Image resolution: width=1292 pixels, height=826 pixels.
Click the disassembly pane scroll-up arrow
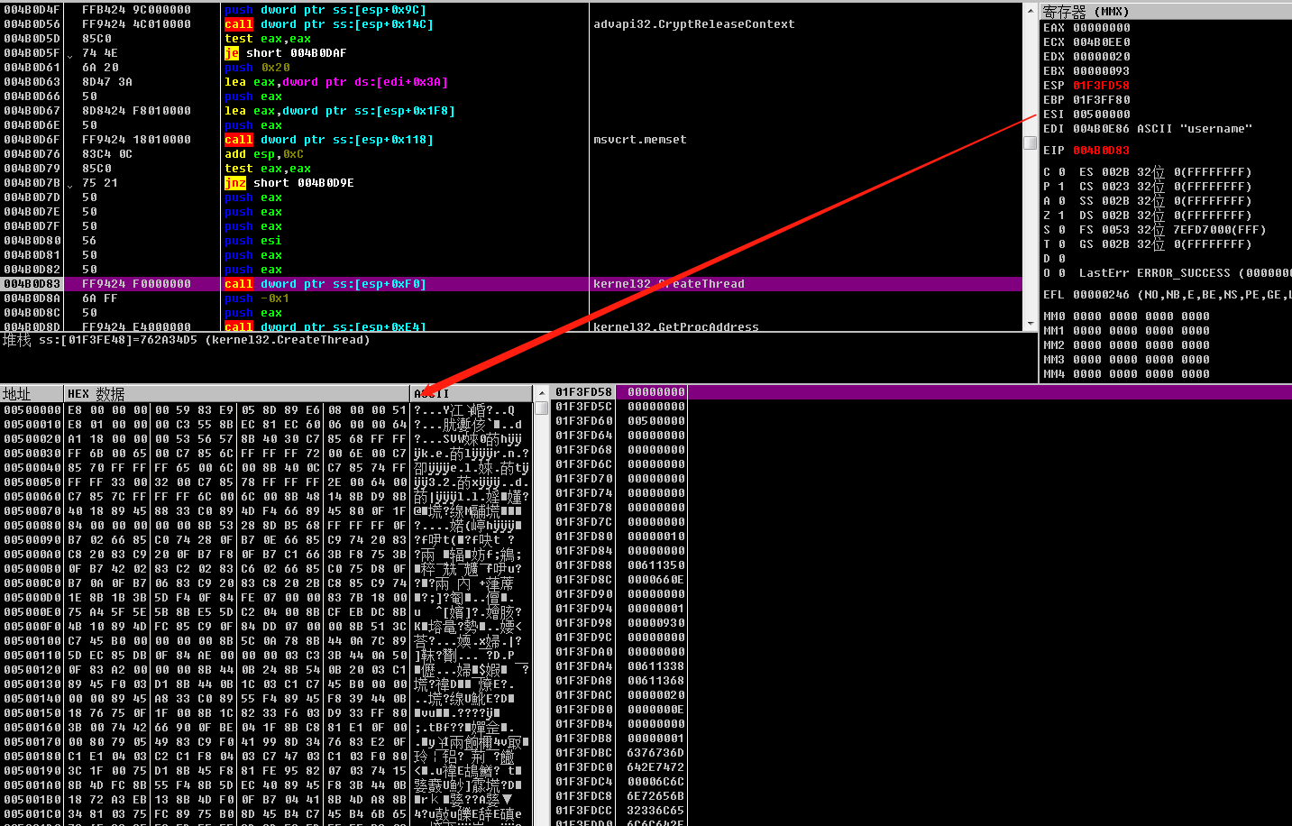[x=1030, y=10]
